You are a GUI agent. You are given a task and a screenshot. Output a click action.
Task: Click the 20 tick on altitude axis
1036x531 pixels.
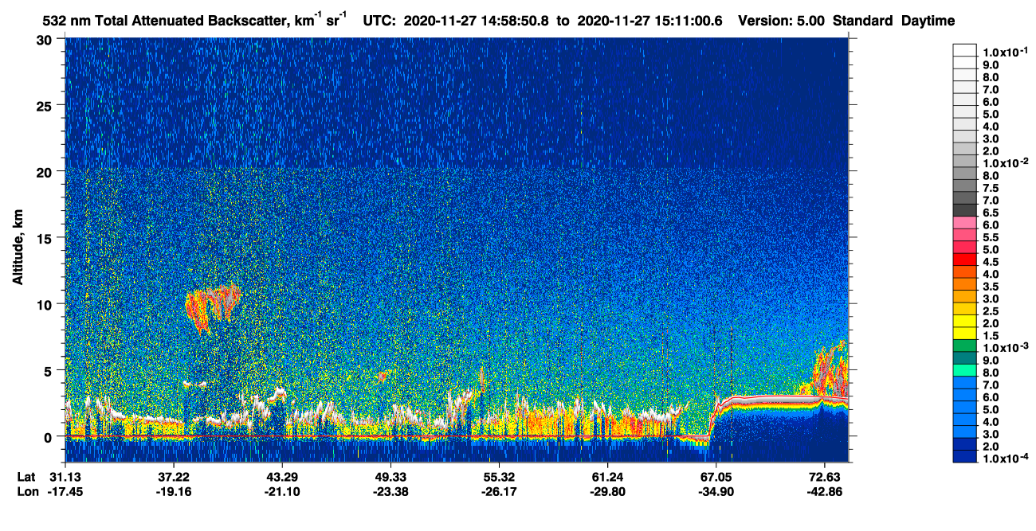click(45, 171)
